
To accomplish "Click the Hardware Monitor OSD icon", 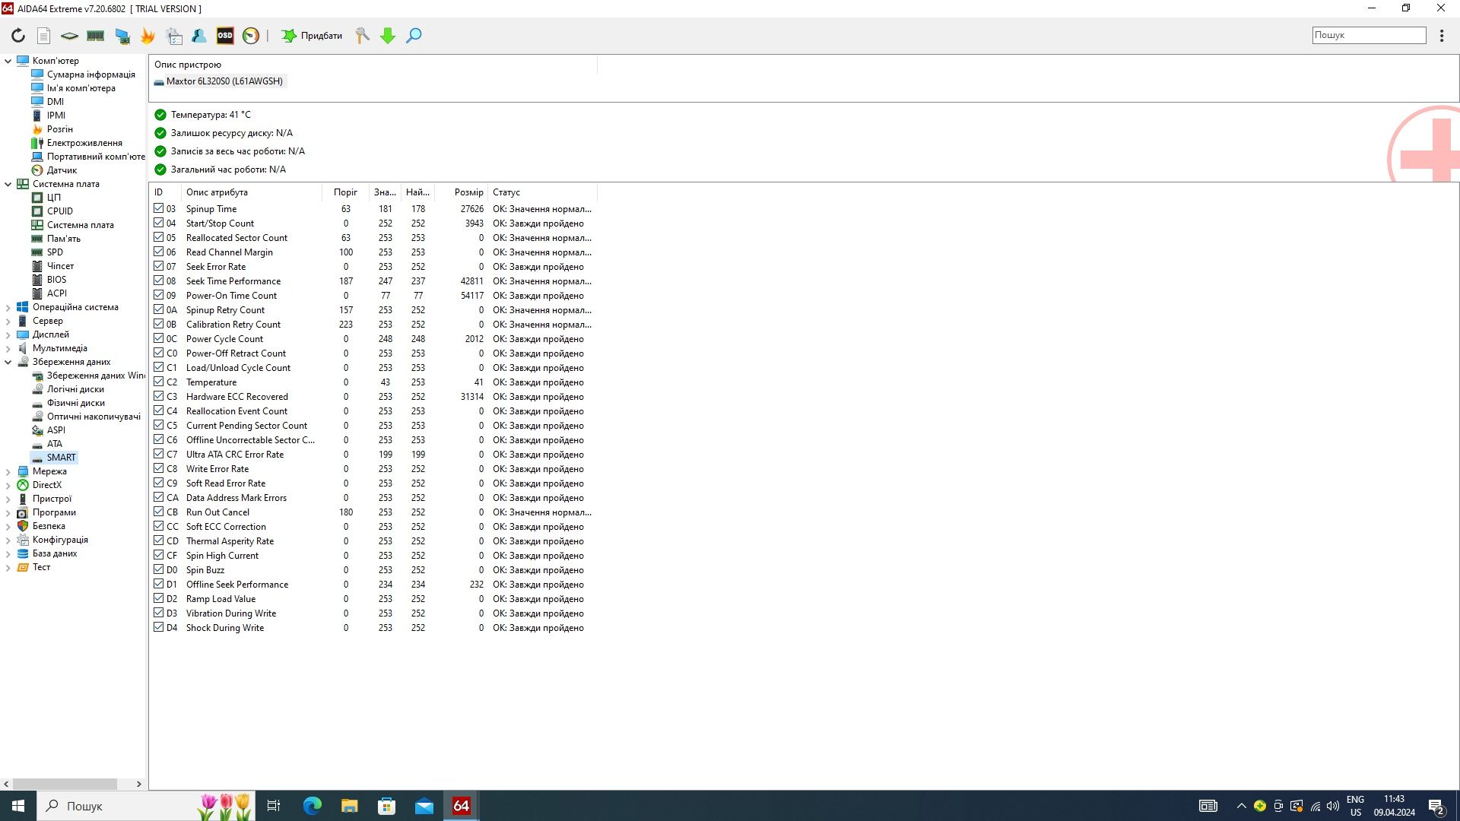I will [224, 35].
